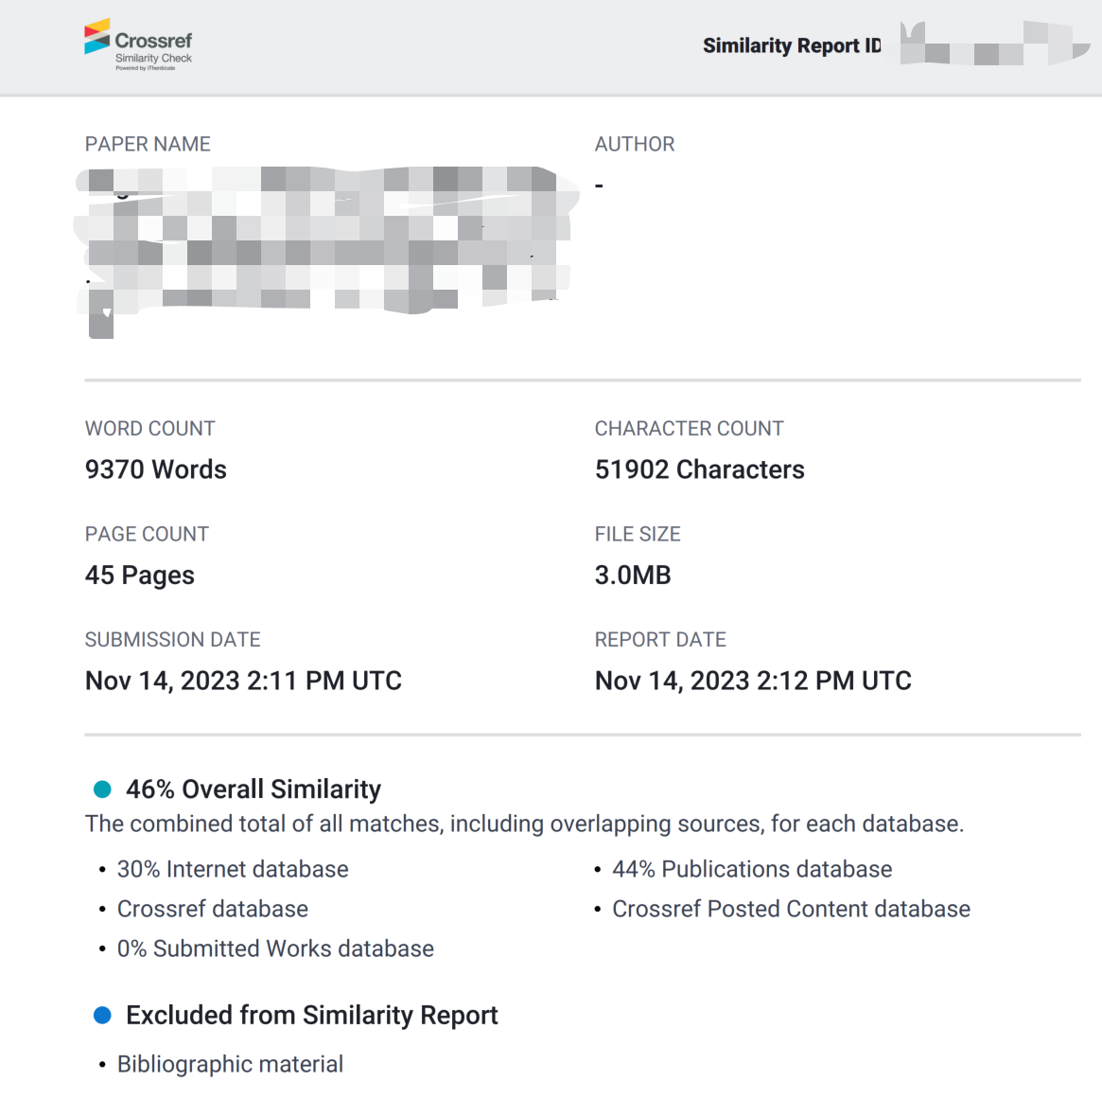
Task: Select the 46% Overall Similarity heading
Action: click(254, 789)
